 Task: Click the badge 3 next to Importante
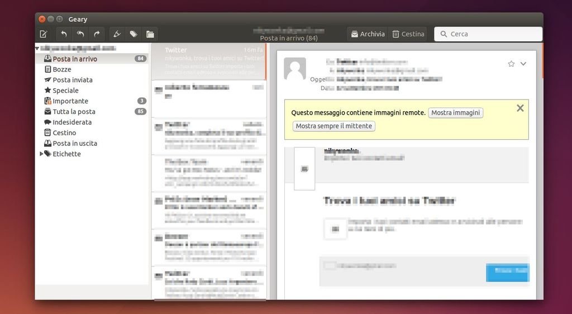[142, 101]
